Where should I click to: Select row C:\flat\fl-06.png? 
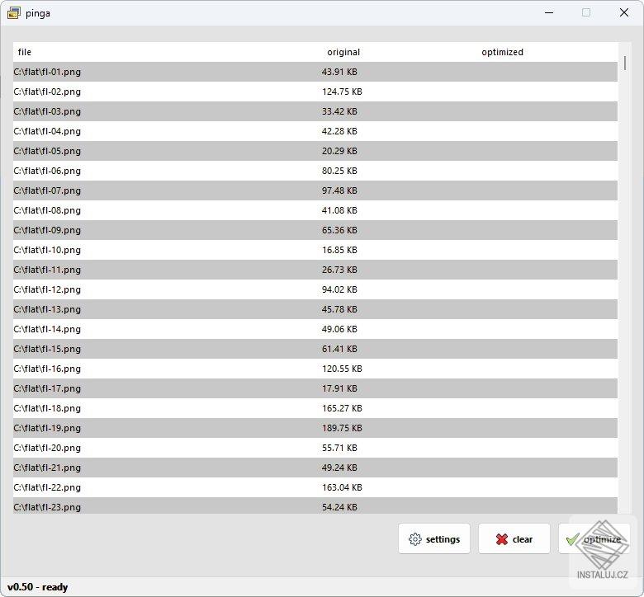coord(315,171)
